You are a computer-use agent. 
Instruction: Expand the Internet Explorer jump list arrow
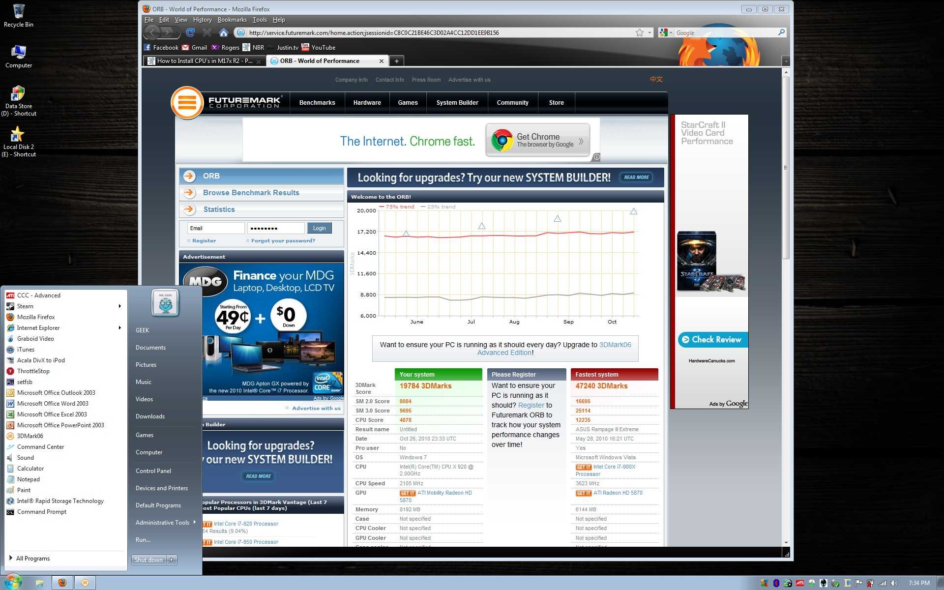pyautogui.click(x=119, y=328)
